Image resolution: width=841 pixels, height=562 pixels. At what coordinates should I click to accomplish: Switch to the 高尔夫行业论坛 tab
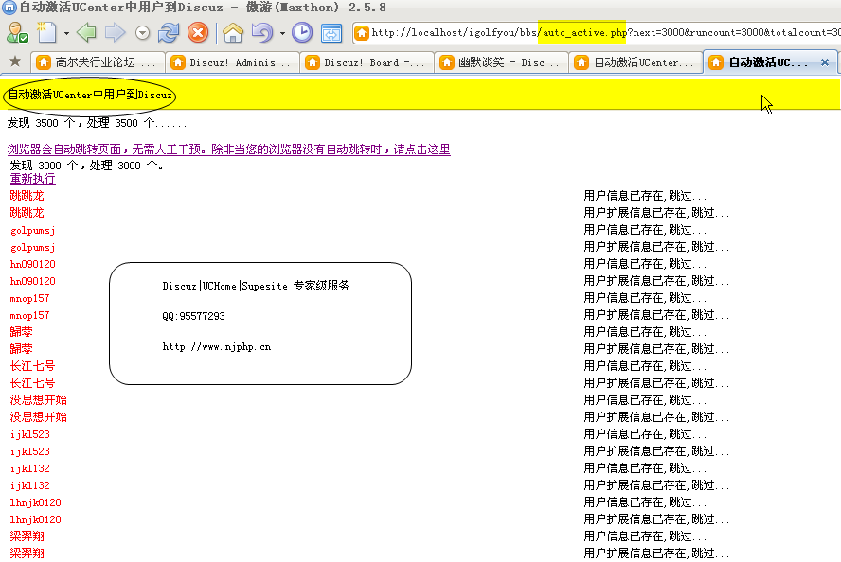pos(98,62)
